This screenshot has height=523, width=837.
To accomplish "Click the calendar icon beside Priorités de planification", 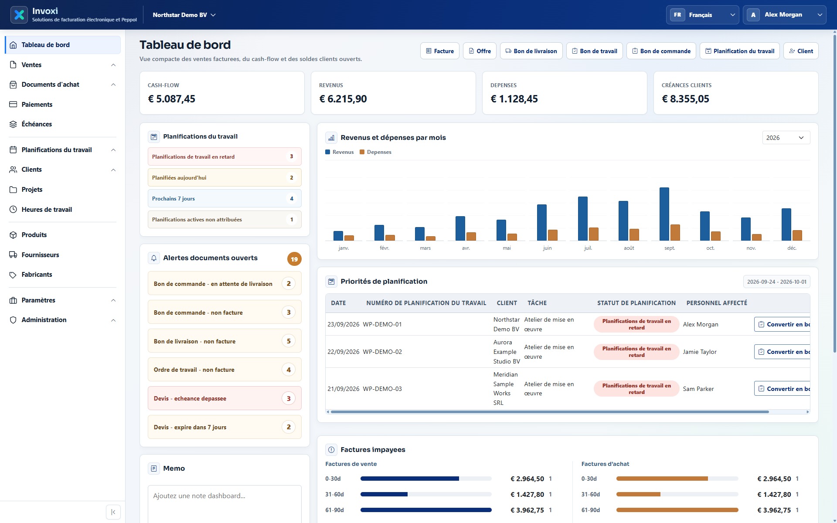I will pos(331,282).
